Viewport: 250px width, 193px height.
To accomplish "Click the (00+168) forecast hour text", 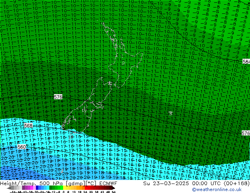I will tap(237, 184).
